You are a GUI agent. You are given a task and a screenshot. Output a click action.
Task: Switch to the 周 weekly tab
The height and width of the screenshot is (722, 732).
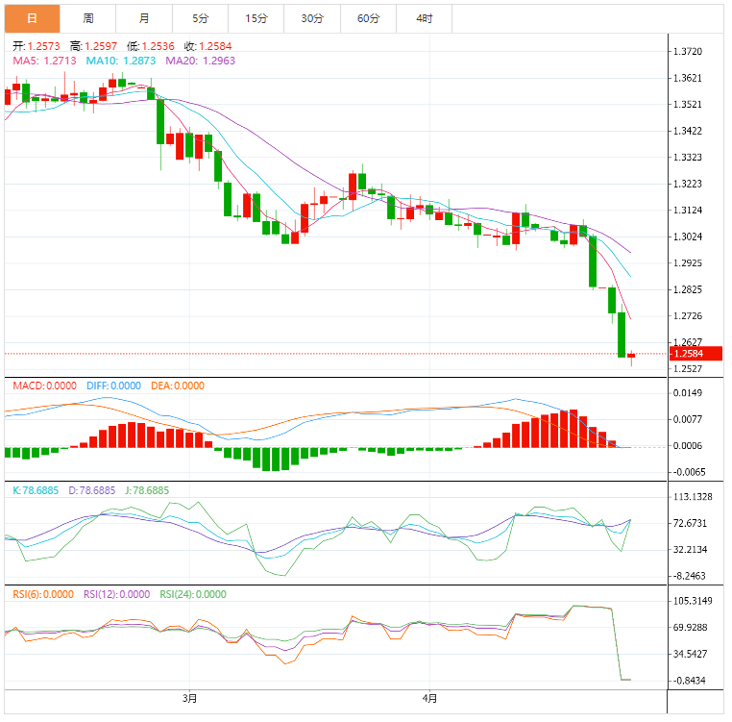click(x=88, y=18)
